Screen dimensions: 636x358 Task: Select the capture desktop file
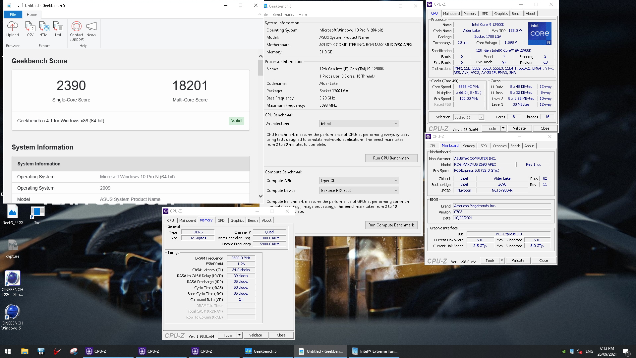[x=13, y=249]
